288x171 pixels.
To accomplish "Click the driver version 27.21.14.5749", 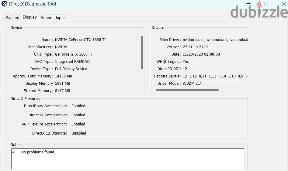I will coord(195,47).
